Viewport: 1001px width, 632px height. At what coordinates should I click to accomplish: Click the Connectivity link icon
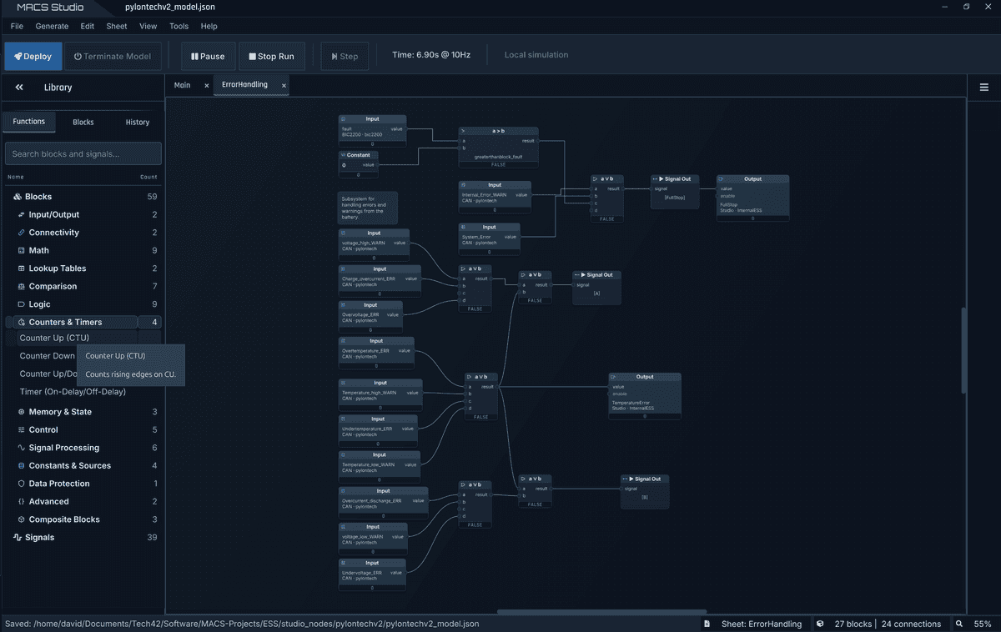click(21, 233)
